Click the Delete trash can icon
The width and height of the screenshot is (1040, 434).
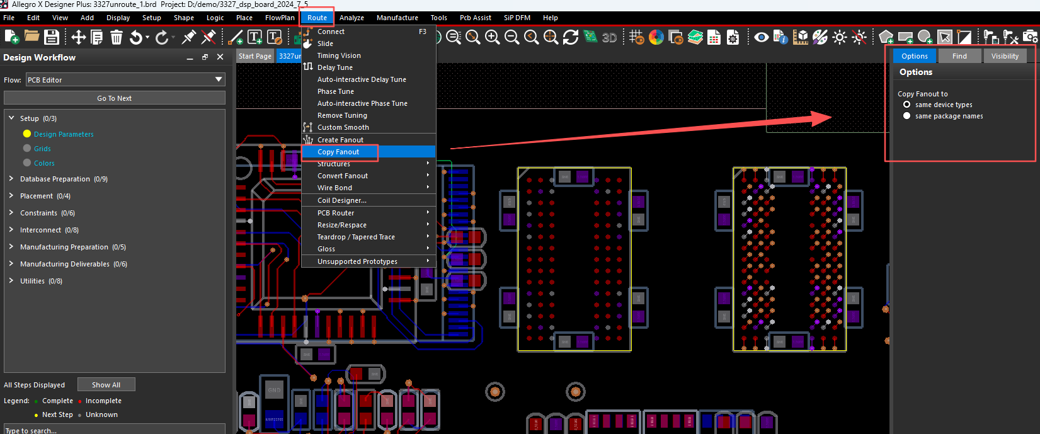(x=117, y=38)
